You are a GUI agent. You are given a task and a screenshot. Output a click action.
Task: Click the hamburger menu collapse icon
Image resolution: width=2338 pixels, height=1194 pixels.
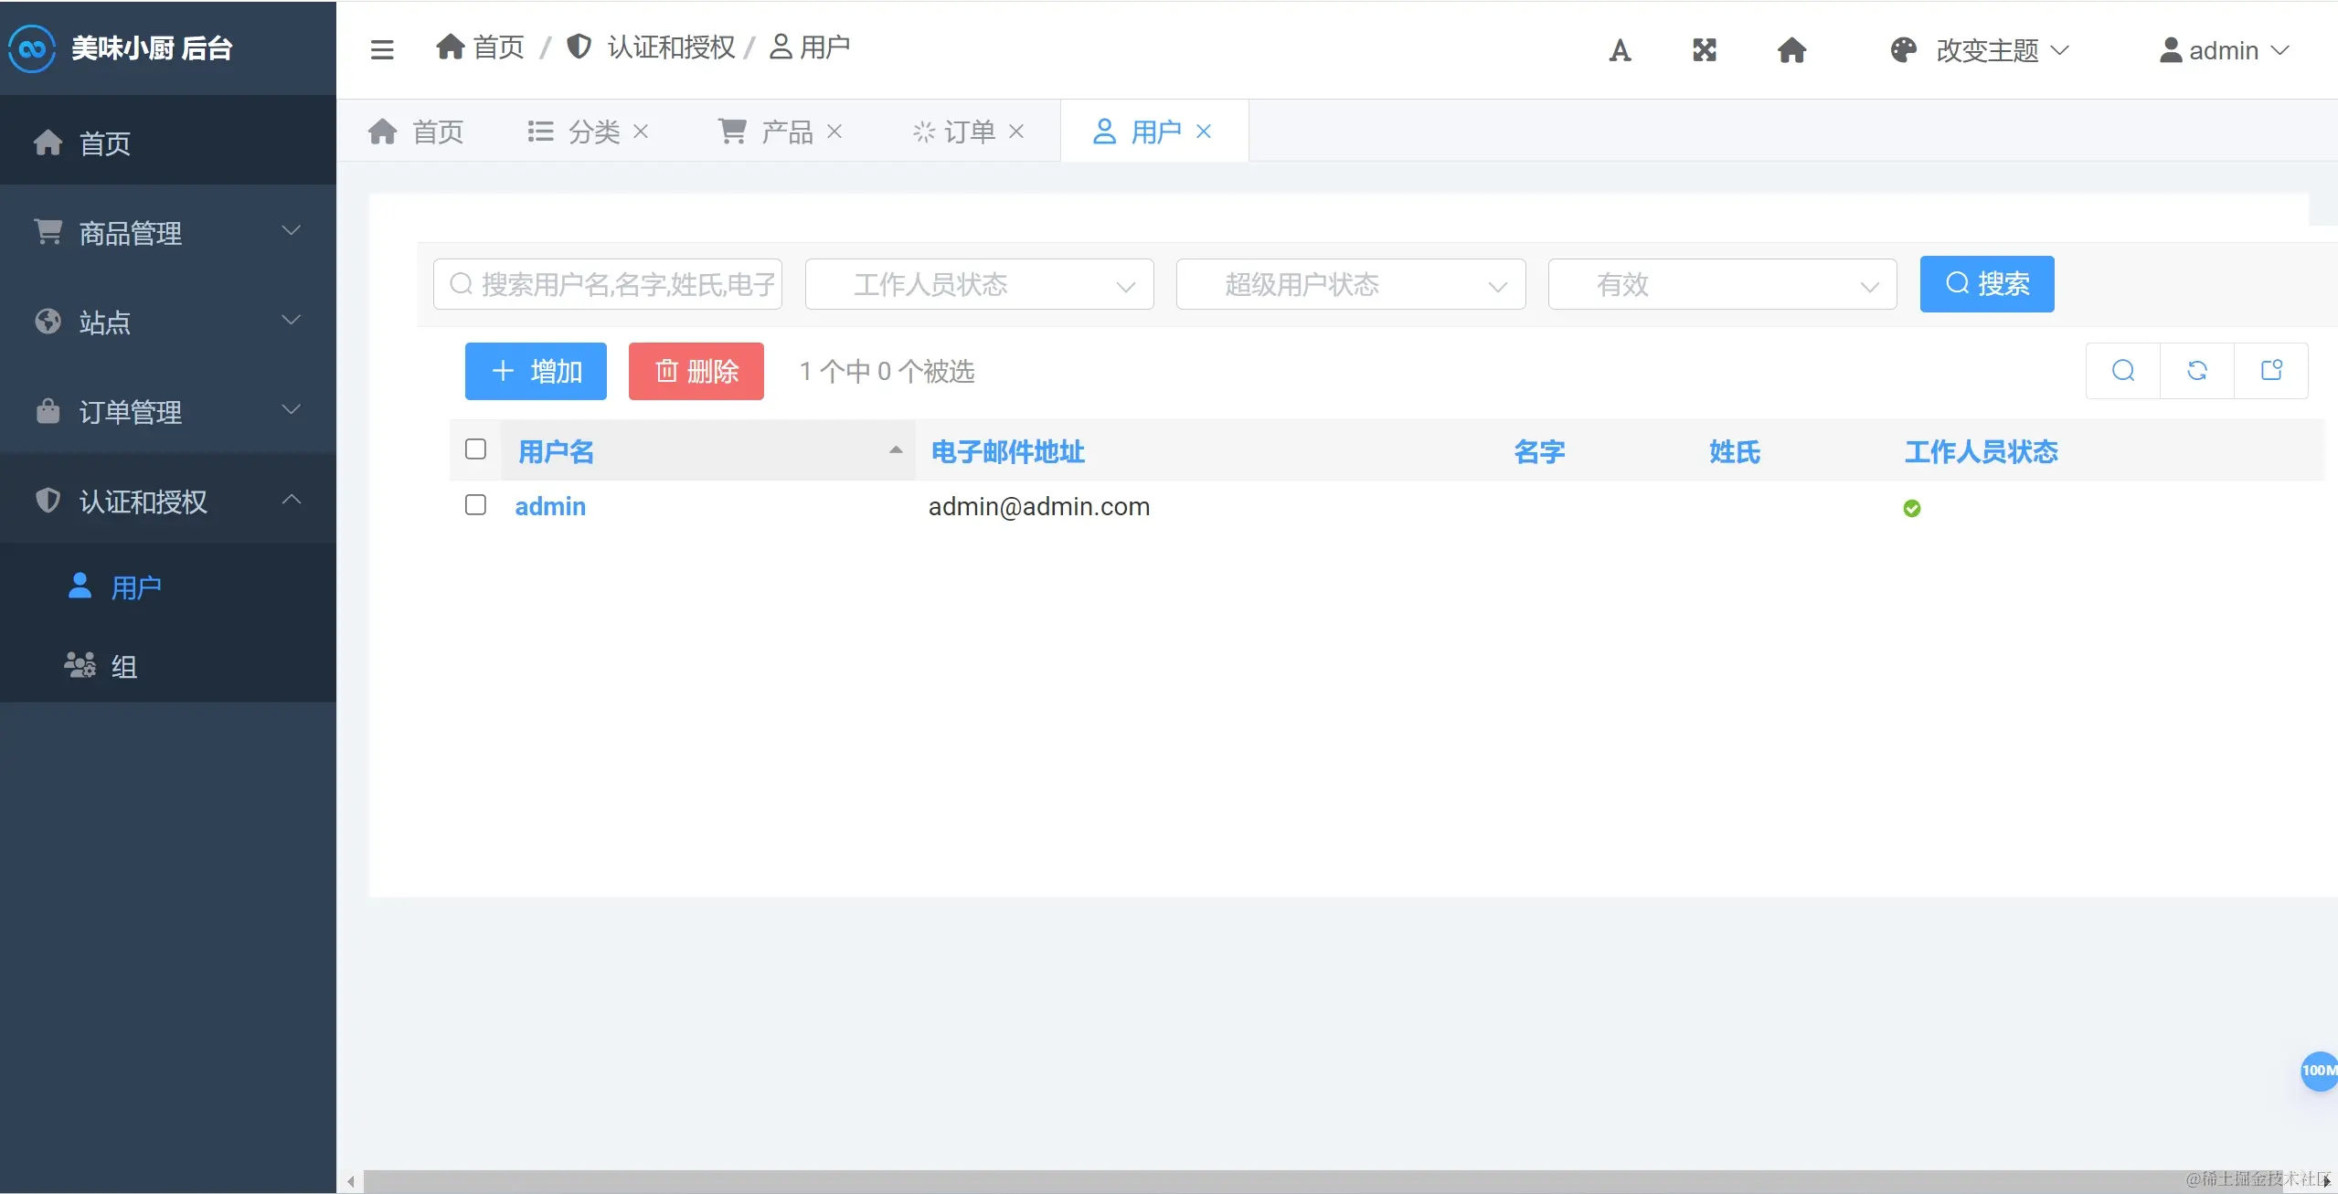[382, 49]
